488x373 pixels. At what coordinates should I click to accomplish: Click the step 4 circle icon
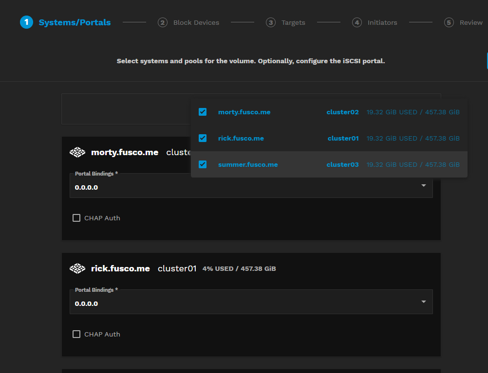coord(357,22)
